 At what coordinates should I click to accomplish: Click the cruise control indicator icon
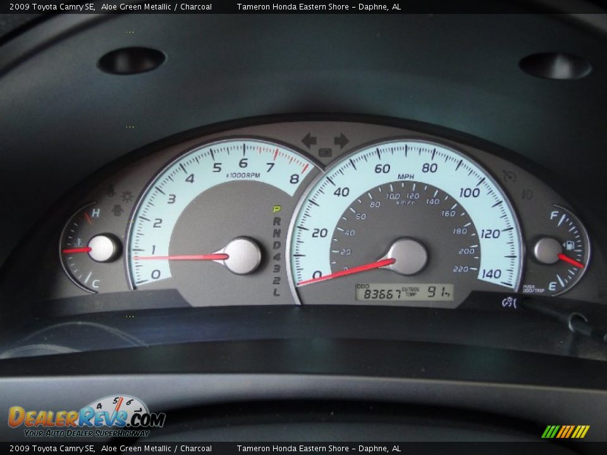click(510, 177)
